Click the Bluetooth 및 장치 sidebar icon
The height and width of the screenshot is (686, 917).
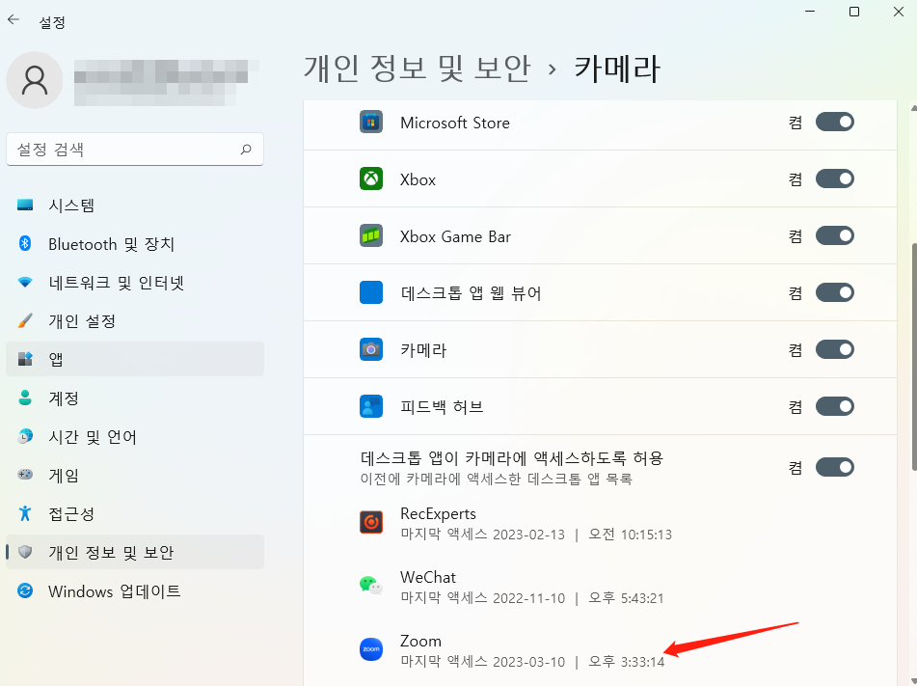point(26,244)
